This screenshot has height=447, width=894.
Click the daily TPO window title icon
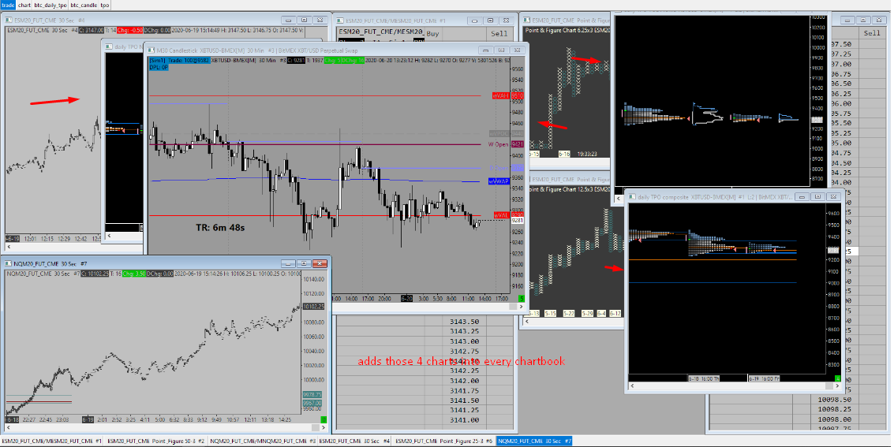pyautogui.click(x=110, y=47)
